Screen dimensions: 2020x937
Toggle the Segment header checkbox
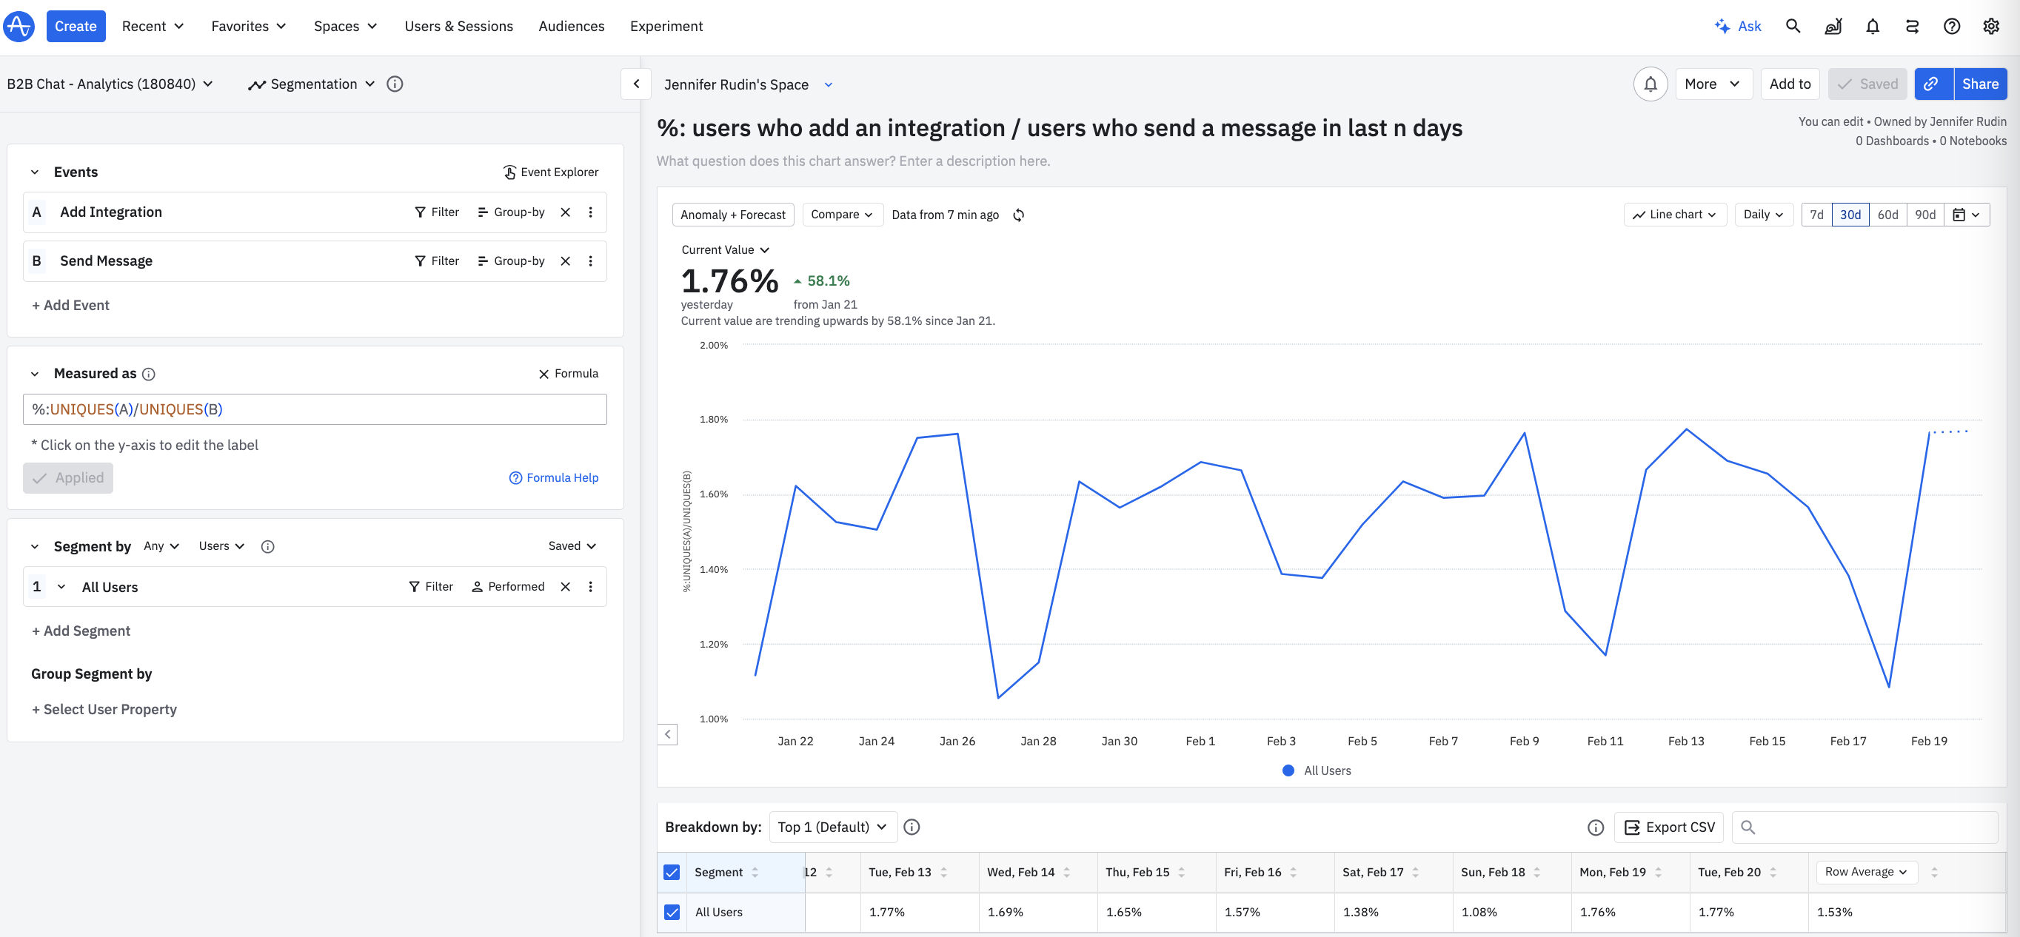tap(672, 872)
